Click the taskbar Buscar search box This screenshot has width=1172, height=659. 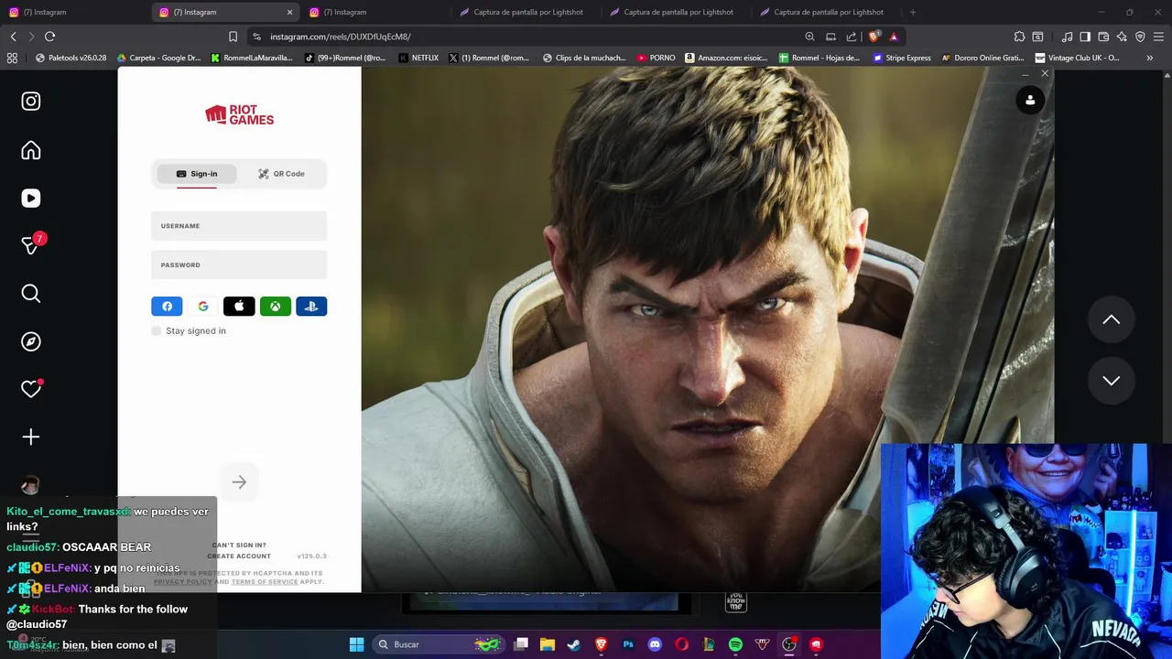[440, 644]
